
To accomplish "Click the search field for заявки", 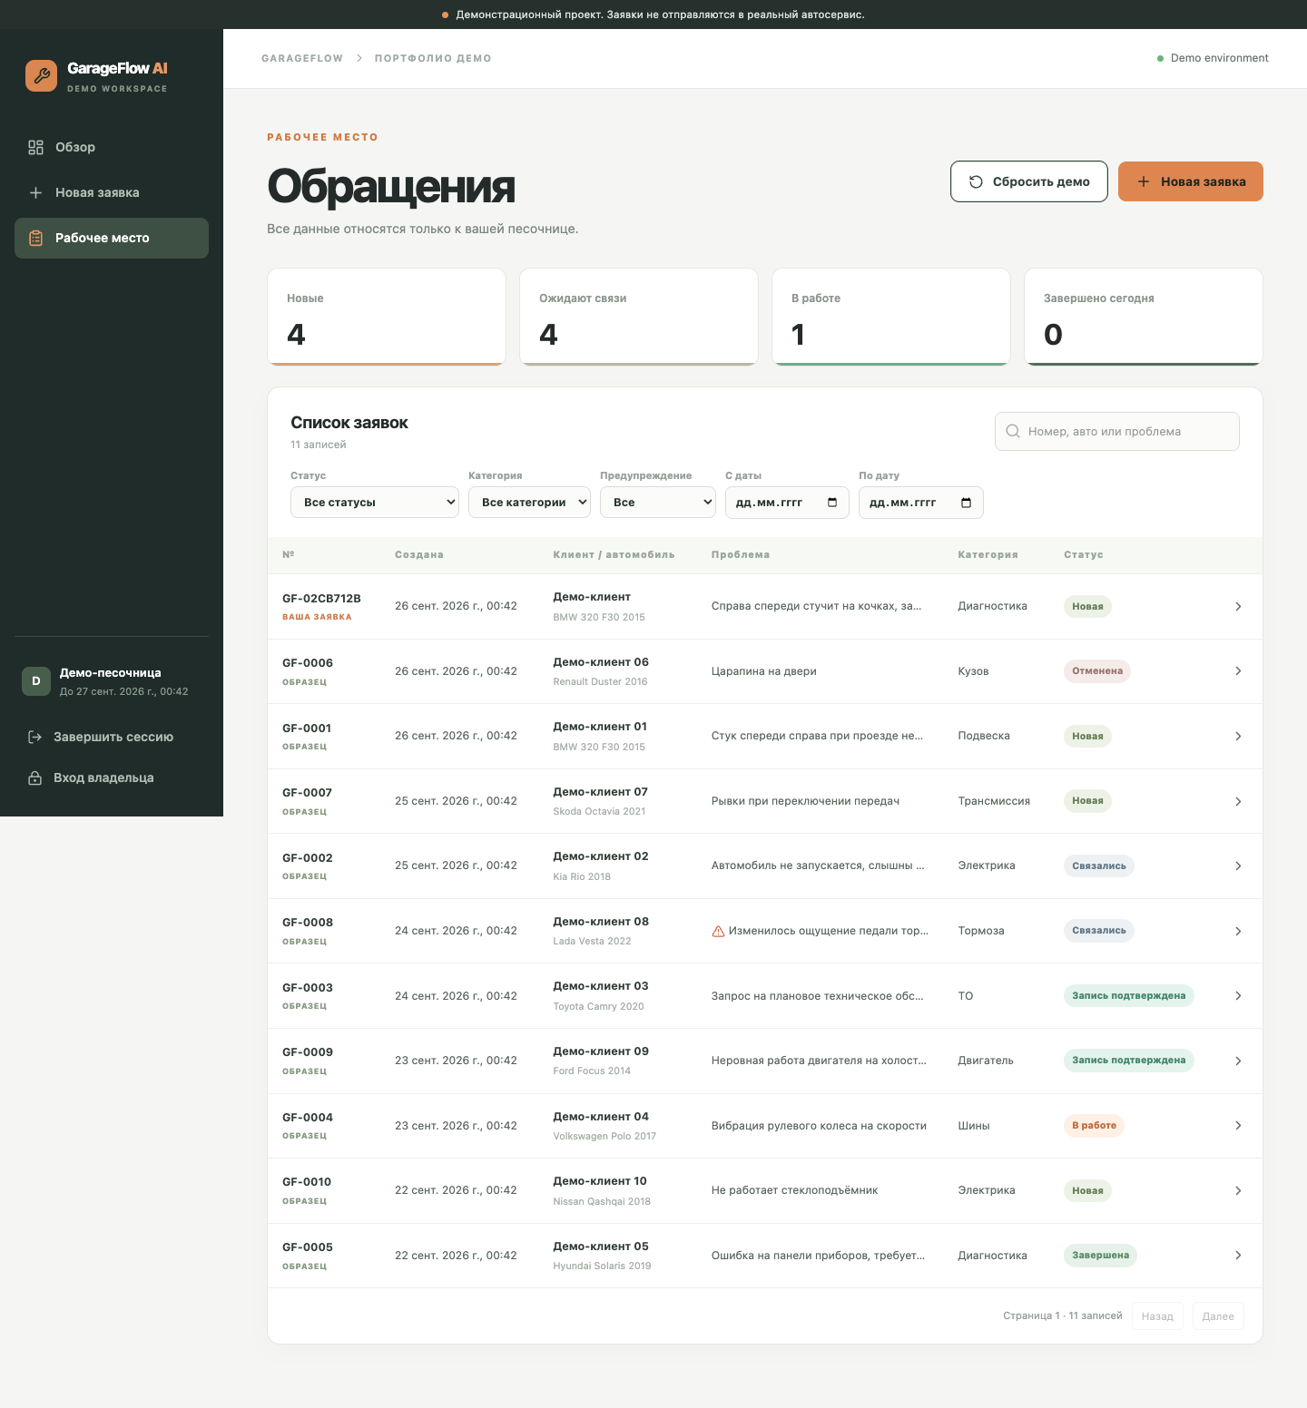I will click(1117, 431).
